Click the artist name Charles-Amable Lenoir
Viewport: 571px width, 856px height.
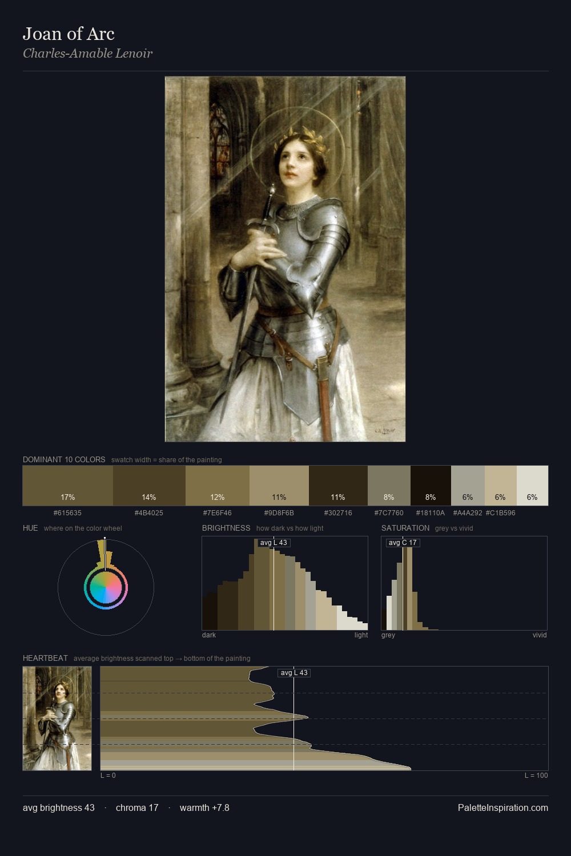click(87, 54)
